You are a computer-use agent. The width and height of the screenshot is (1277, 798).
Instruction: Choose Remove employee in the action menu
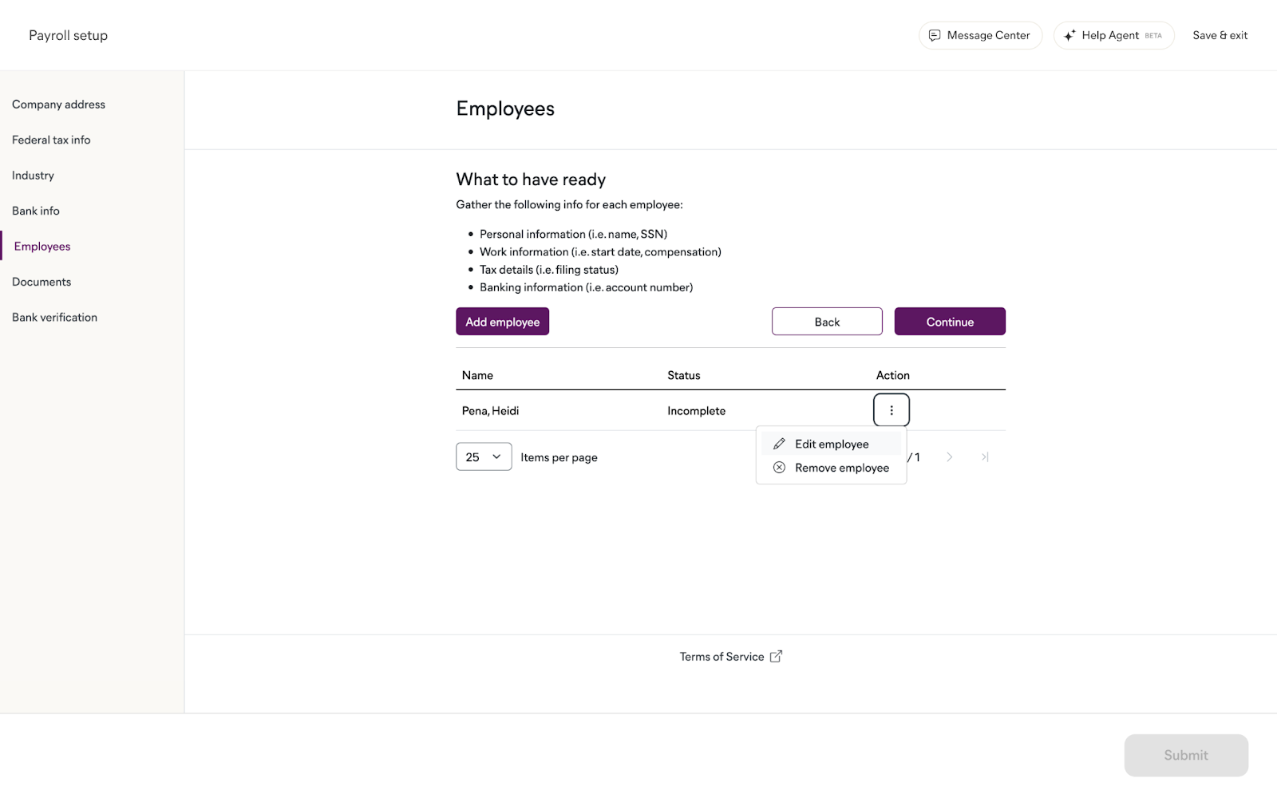click(841, 468)
